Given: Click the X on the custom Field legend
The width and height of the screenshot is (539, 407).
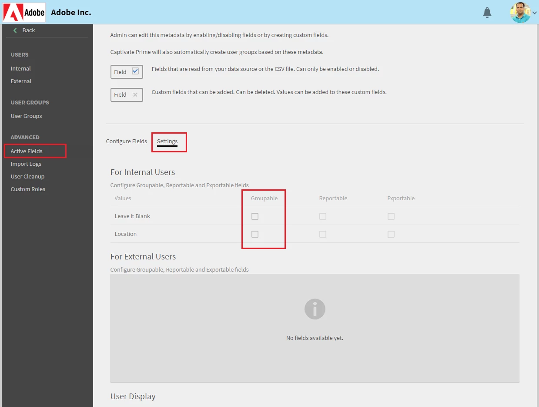Looking at the screenshot, I should coord(135,94).
